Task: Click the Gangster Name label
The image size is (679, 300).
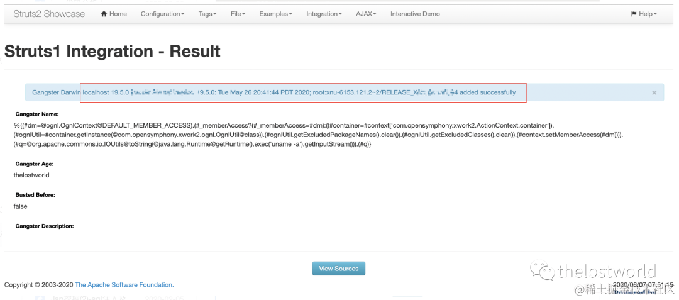Action: 37,114
